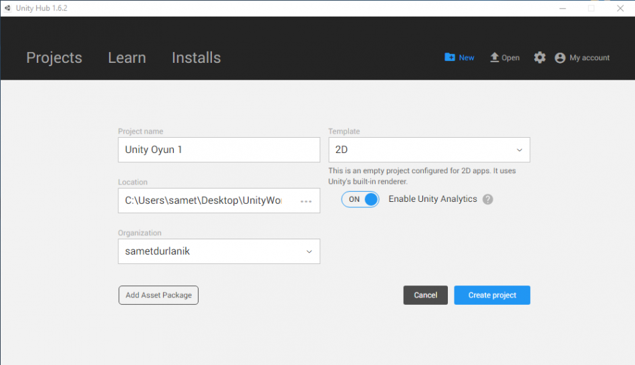The width and height of the screenshot is (635, 365).
Task: Open the settings gear icon
Action: pos(539,57)
